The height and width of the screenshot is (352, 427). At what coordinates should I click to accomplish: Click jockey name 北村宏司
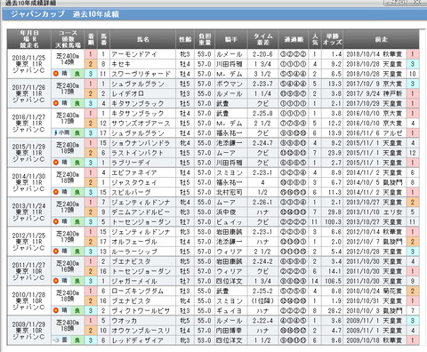pos(230,192)
